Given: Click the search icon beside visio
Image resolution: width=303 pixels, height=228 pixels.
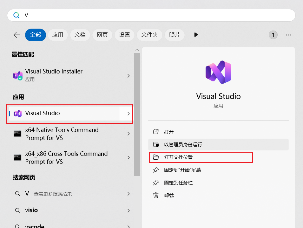Looking at the screenshot, I should (17, 211).
